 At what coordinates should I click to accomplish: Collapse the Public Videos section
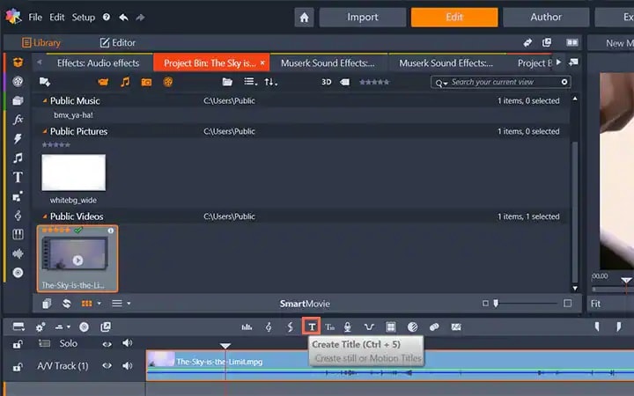click(x=45, y=216)
